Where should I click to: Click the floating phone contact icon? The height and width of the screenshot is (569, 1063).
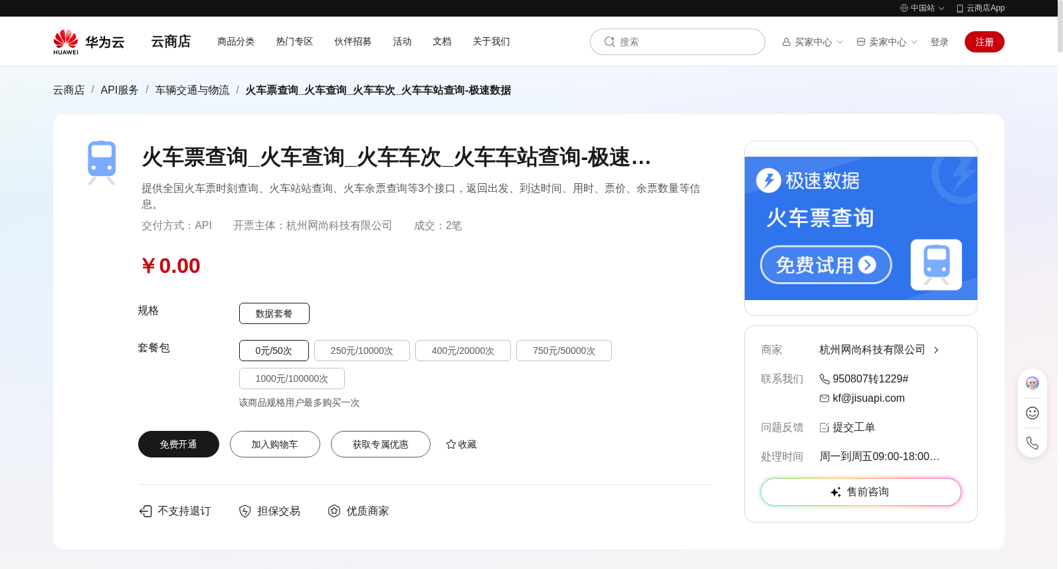click(1032, 443)
